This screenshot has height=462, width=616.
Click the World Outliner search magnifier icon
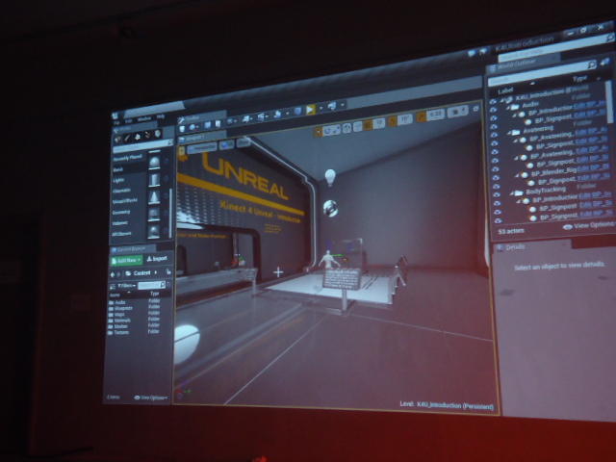pos(591,64)
